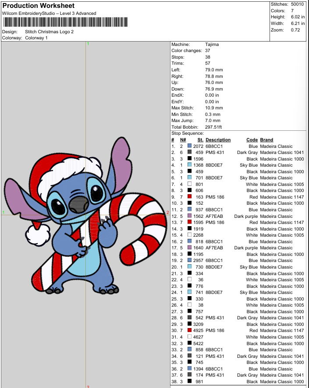Image resolution: width=309 pixels, height=388 pixels.
Task: Click the Total Bobbin 297.51ft value
Action: [214, 127]
